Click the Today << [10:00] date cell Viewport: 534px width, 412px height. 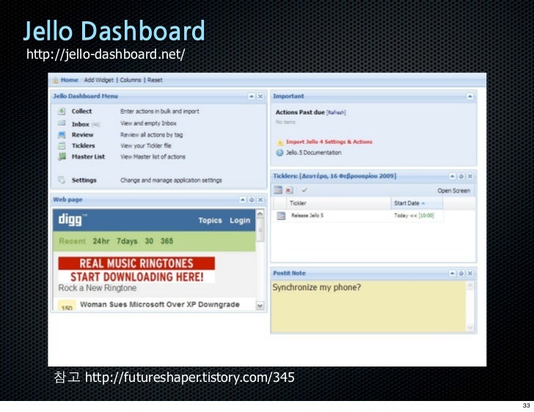click(414, 216)
